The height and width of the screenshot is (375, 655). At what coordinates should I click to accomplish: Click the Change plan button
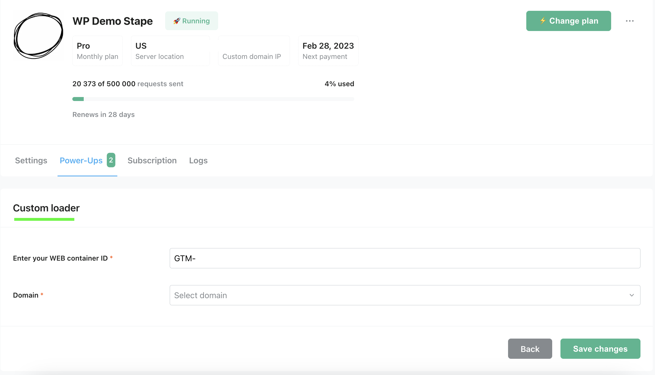[568, 21]
